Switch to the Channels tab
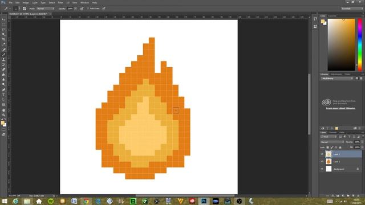Screen dimensions: 365x205 click(332, 132)
